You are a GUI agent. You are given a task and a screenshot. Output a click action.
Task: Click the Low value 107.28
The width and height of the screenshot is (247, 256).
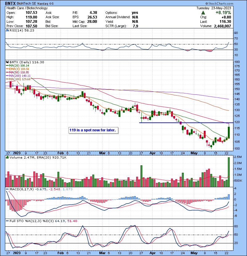31,22
